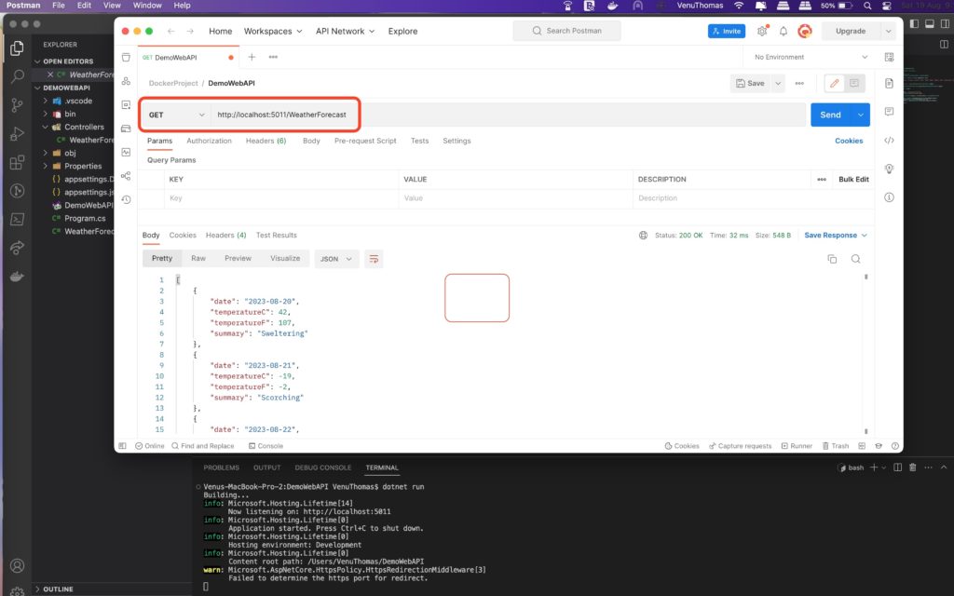Click the Save button
The width and height of the screenshot is (954, 596).
750,83
